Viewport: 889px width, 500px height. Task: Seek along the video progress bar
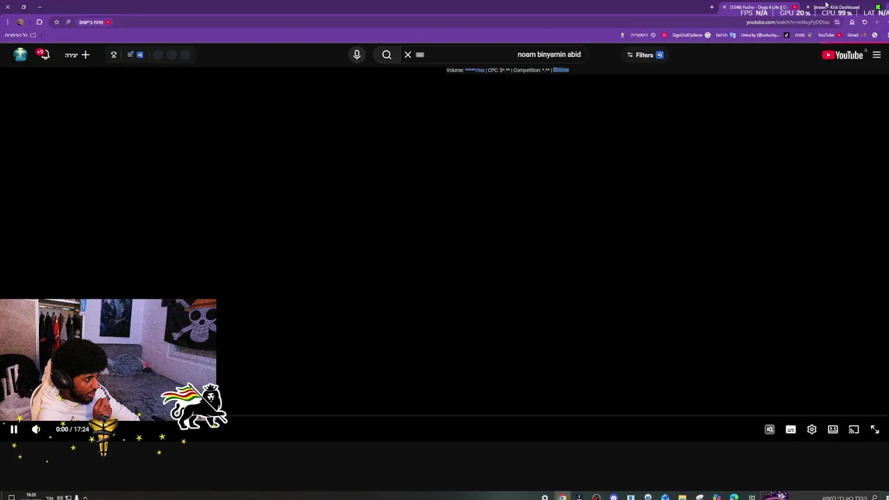(444, 417)
